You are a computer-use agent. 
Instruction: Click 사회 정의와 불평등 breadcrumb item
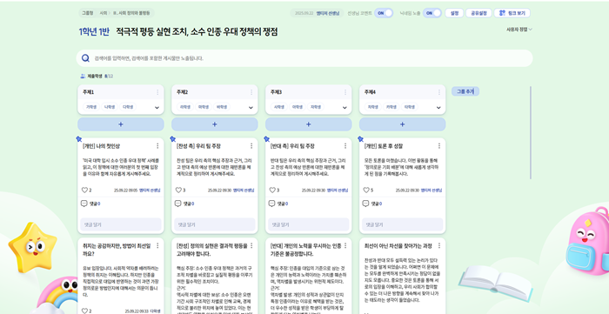point(132,13)
